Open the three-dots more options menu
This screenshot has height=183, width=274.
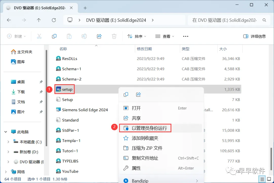(185, 36)
